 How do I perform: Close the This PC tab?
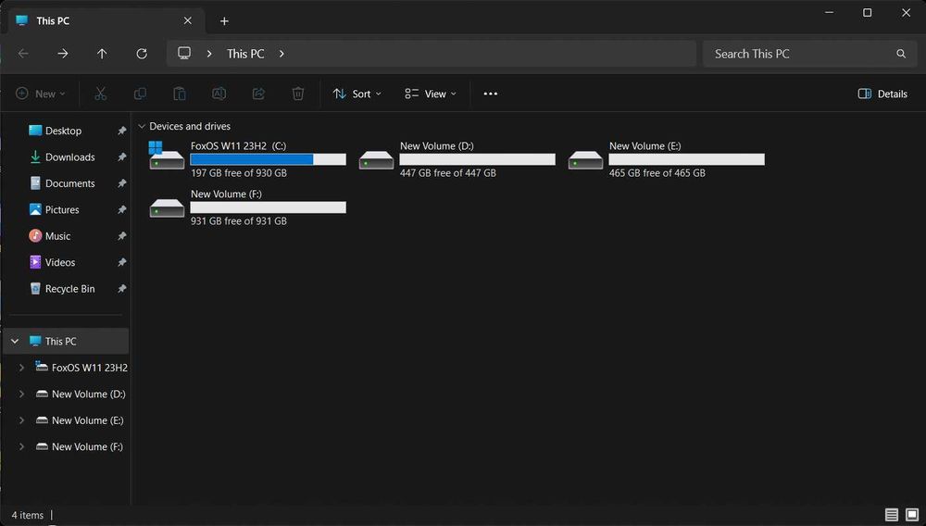pyautogui.click(x=188, y=20)
